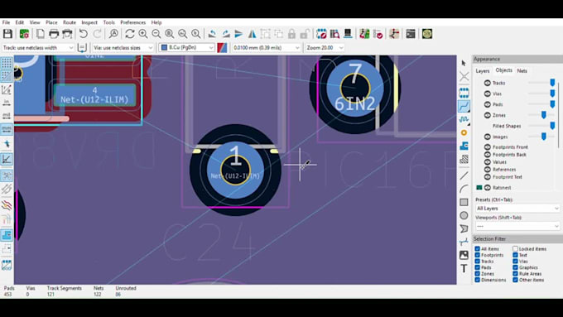The height and width of the screenshot is (317, 563).
Task: Open the B.Cu layer selector dropdown
Action: [x=187, y=48]
